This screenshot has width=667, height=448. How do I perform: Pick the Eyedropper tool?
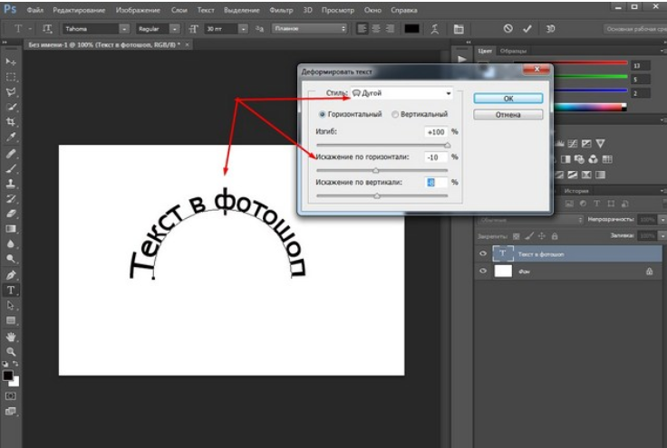tap(12, 137)
